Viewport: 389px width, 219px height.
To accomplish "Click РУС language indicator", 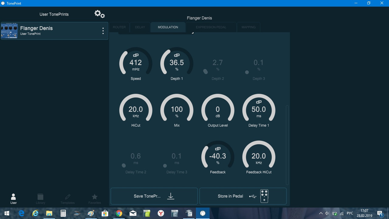I will click(350, 213).
